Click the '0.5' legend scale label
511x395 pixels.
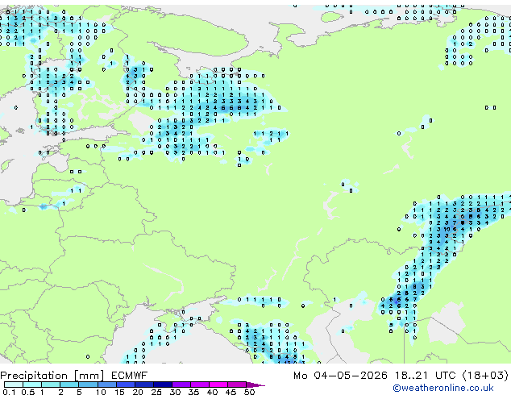point(28,392)
